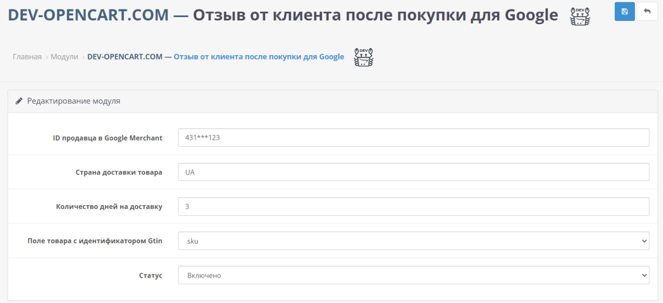Click the label Количество дней на доставку
Screen dimensions: 663x303
pos(109,206)
